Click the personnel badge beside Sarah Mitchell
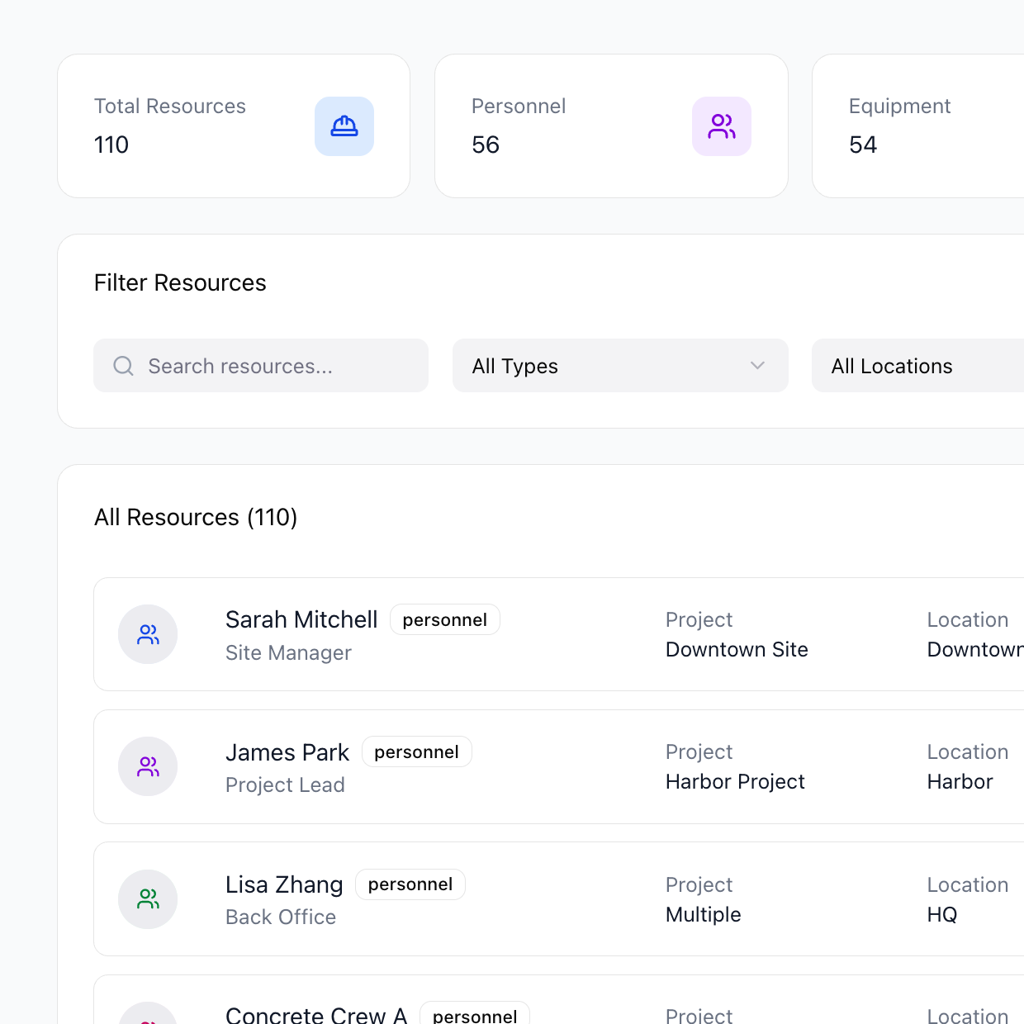This screenshot has width=1024, height=1024. click(445, 619)
